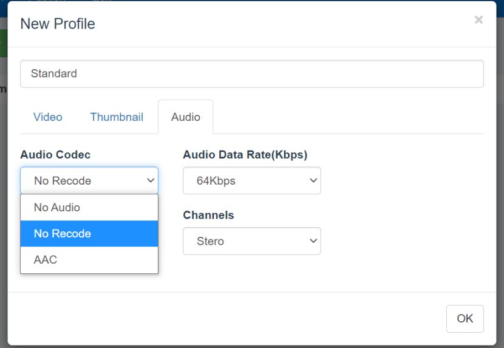Close the New Profile dialog
The image size is (504, 348).
[x=478, y=20]
